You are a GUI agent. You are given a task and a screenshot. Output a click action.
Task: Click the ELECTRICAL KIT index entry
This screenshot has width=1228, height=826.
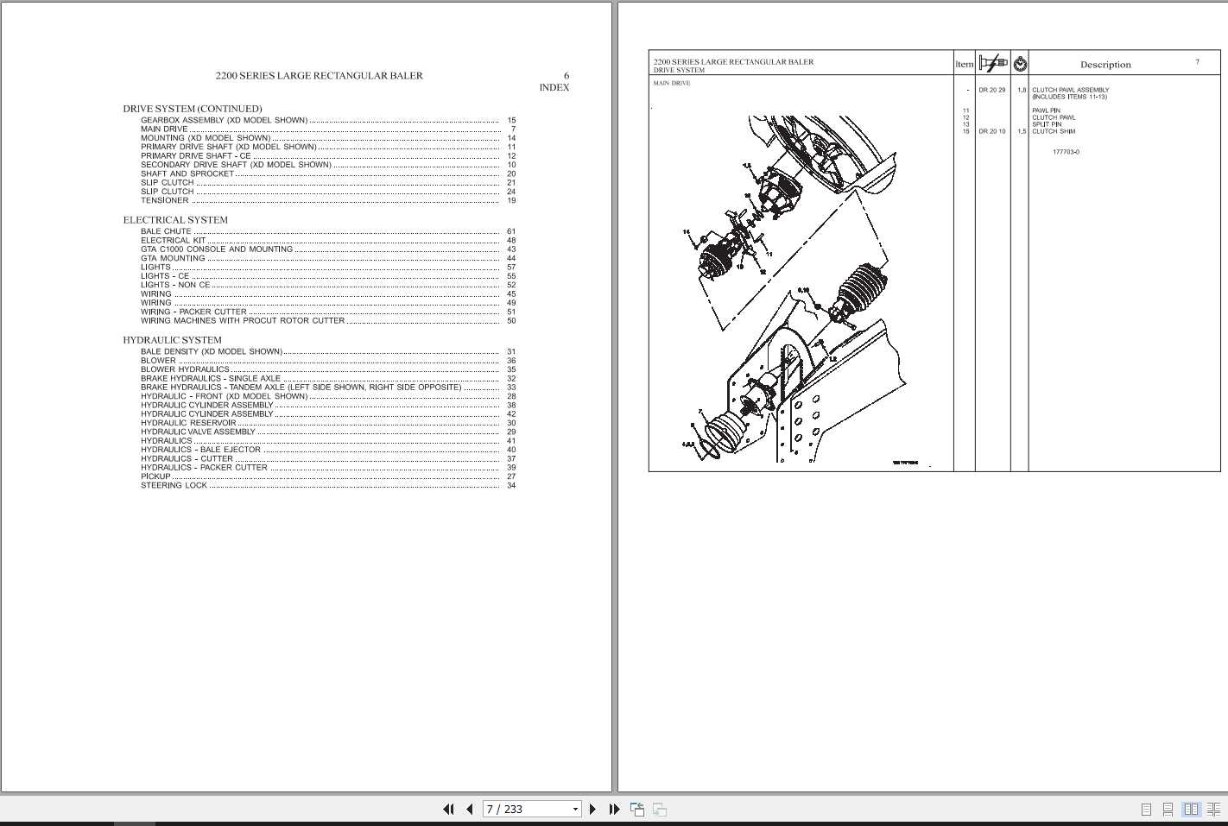click(x=328, y=240)
